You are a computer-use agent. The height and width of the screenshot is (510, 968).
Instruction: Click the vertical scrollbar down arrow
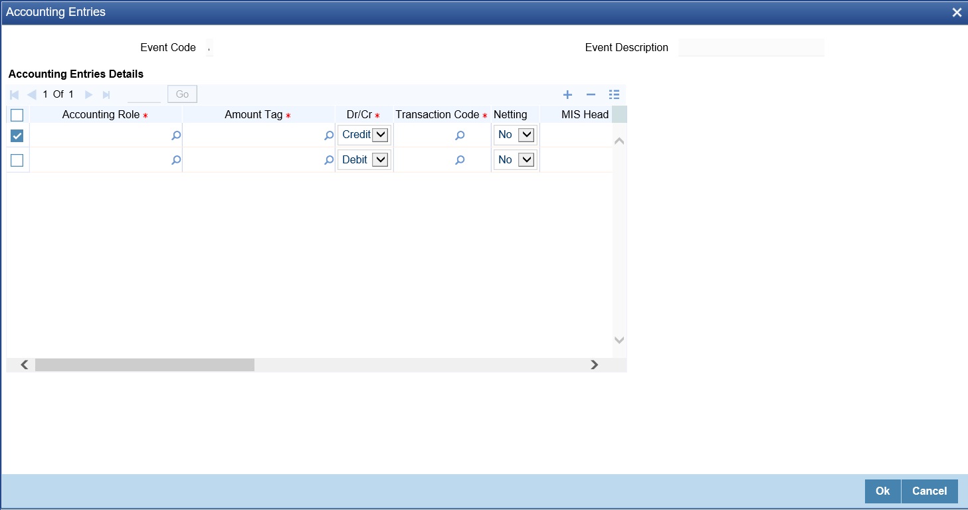click(x=619, y=340)
